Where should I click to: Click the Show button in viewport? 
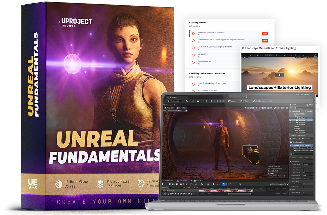pyautogui.click(x=184, y=108)
